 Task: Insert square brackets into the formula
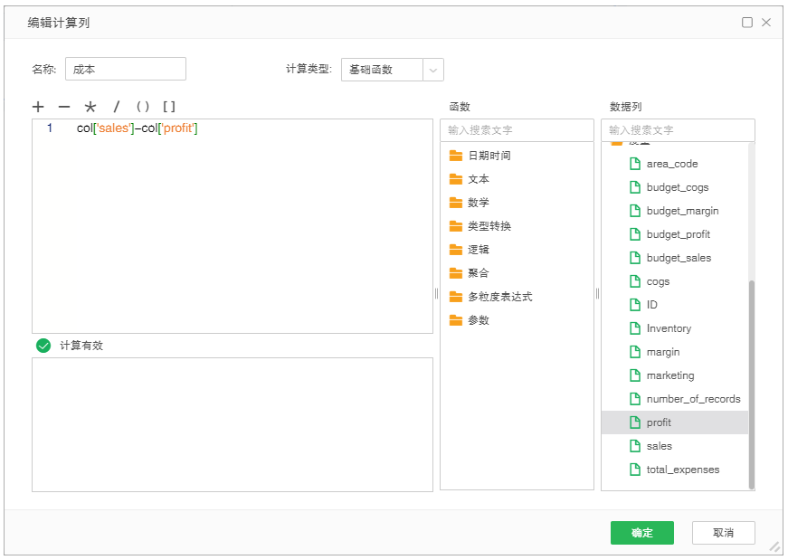coord(169,107)
